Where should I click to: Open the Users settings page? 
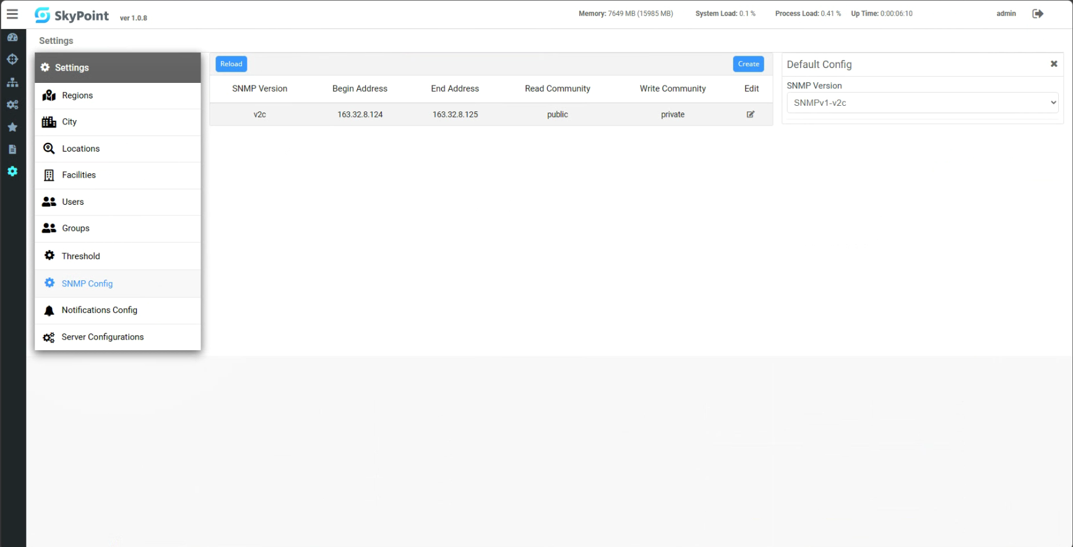click(x=118, y=202)
